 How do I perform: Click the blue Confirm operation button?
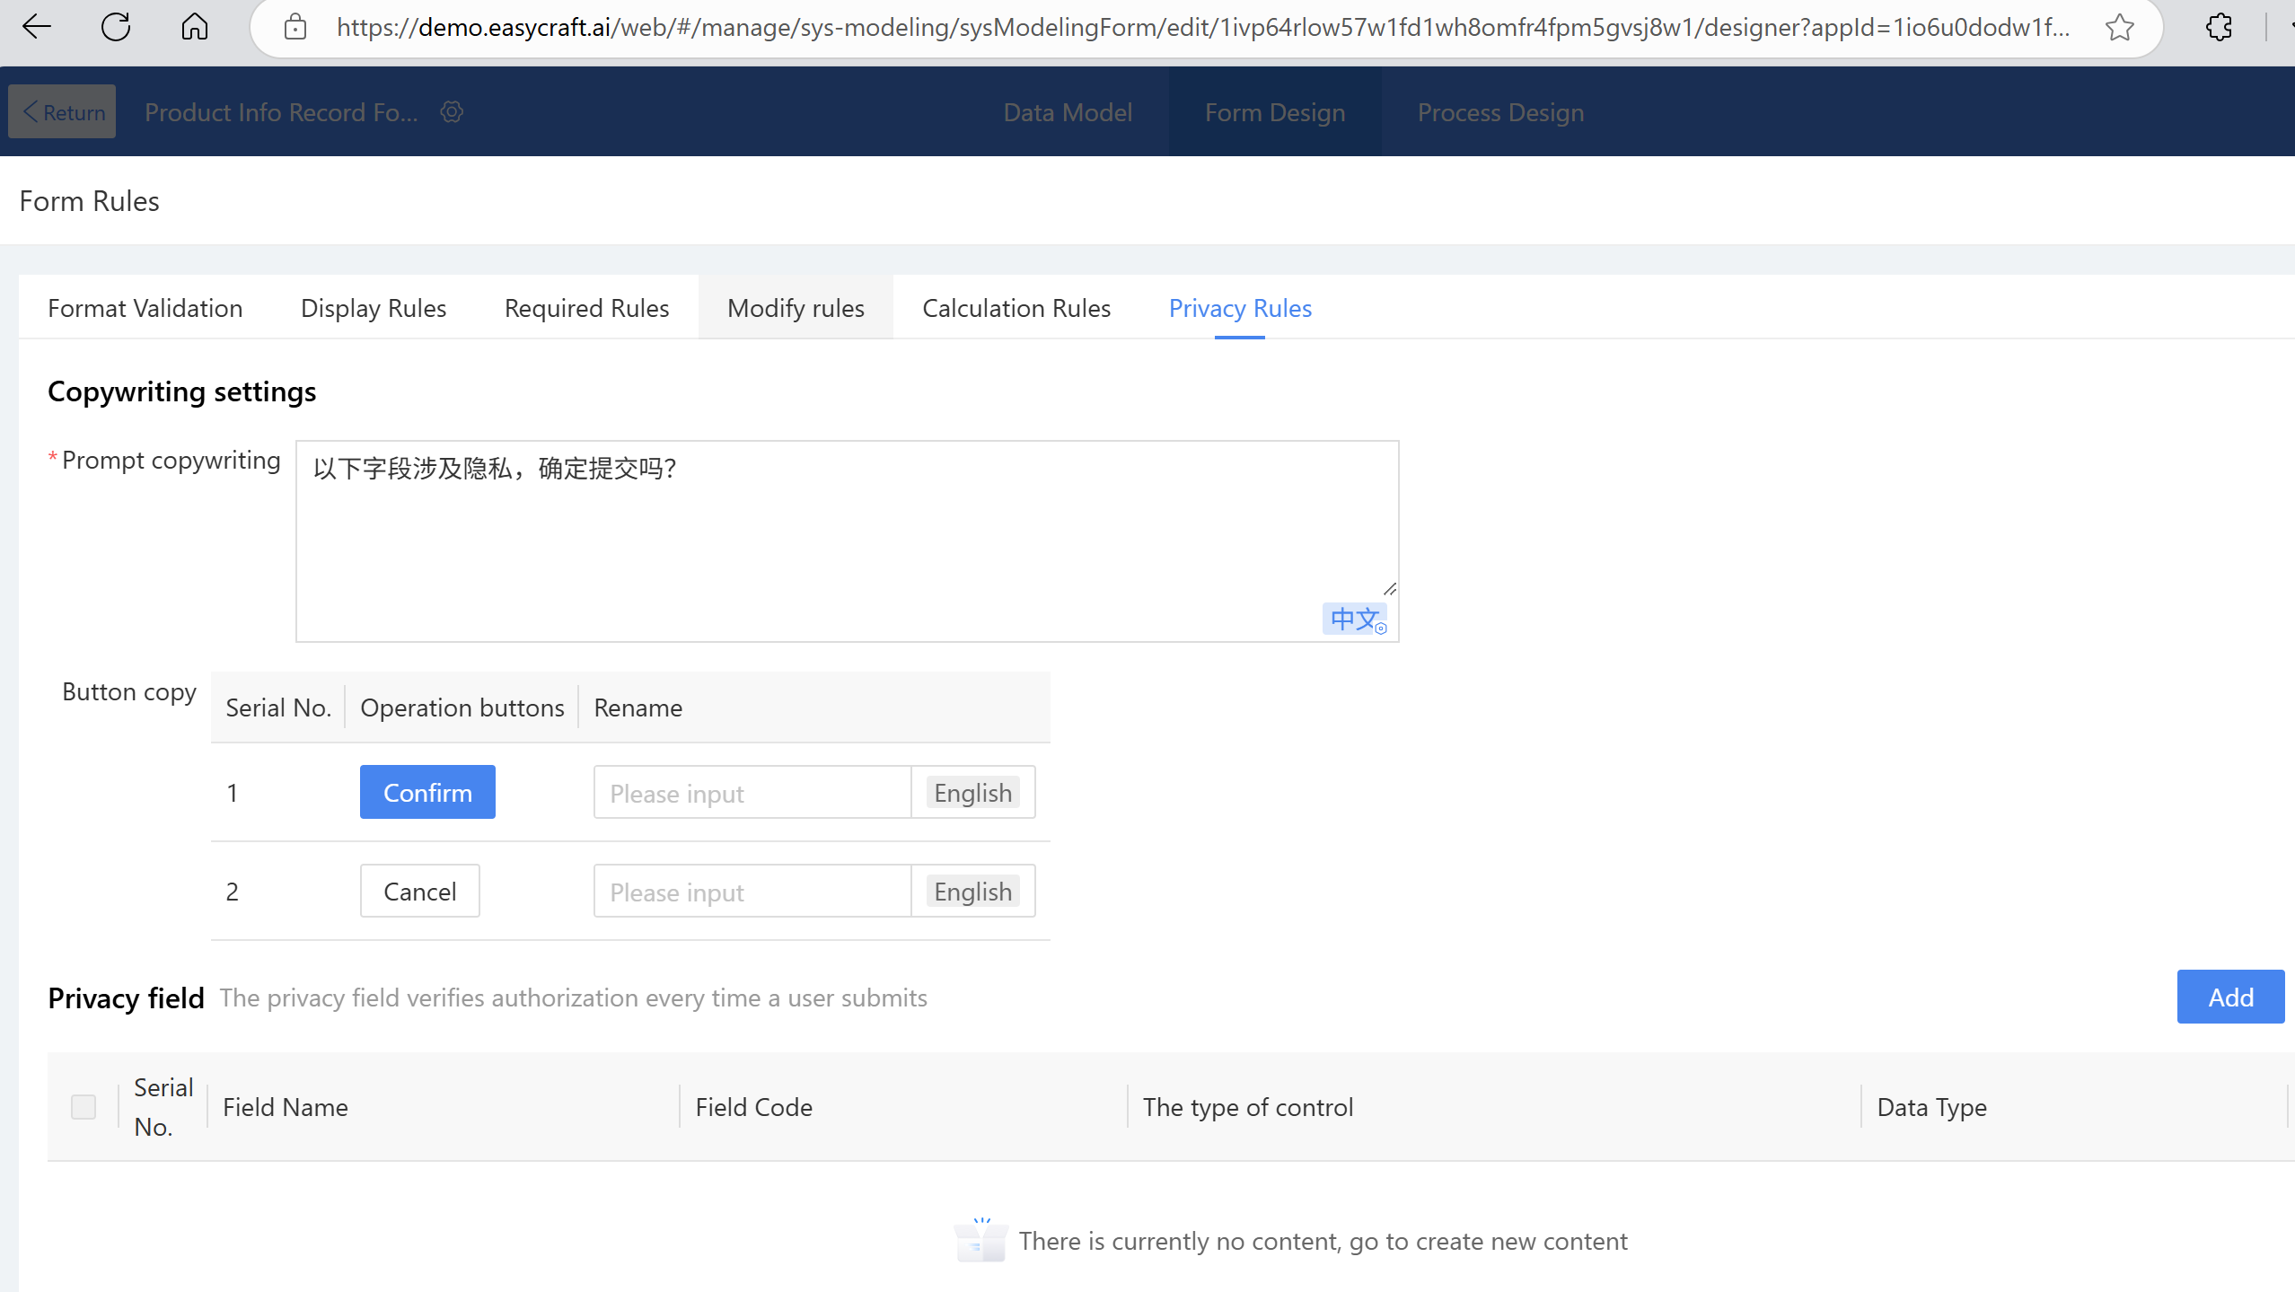coord(426,793)
